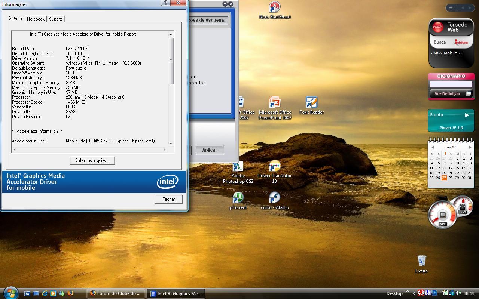The image size is (479, 299).
Task: Click the Claro logo in Torpedo Web gadget
Action: (x=438, y=27)
